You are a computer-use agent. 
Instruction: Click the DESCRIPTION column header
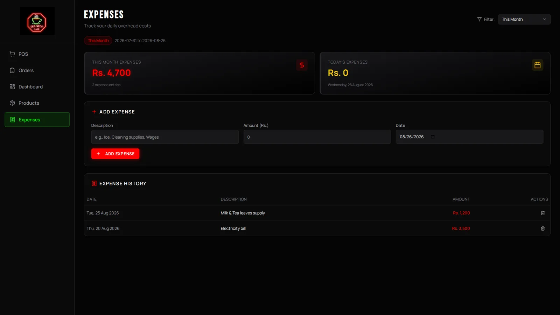pos(233,199)
